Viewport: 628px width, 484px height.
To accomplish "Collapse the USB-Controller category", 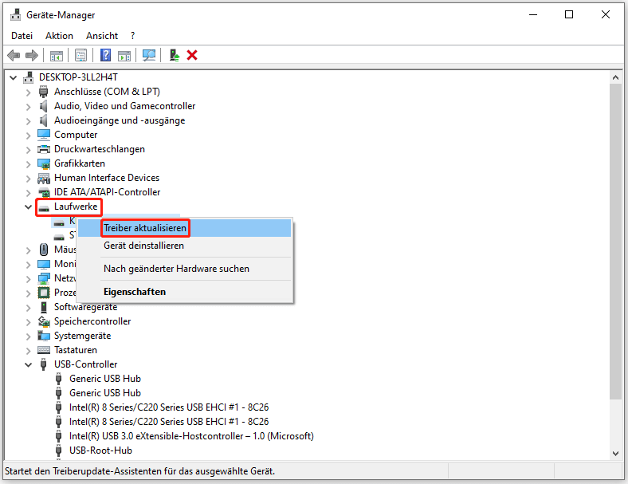I will click(28, 364).
